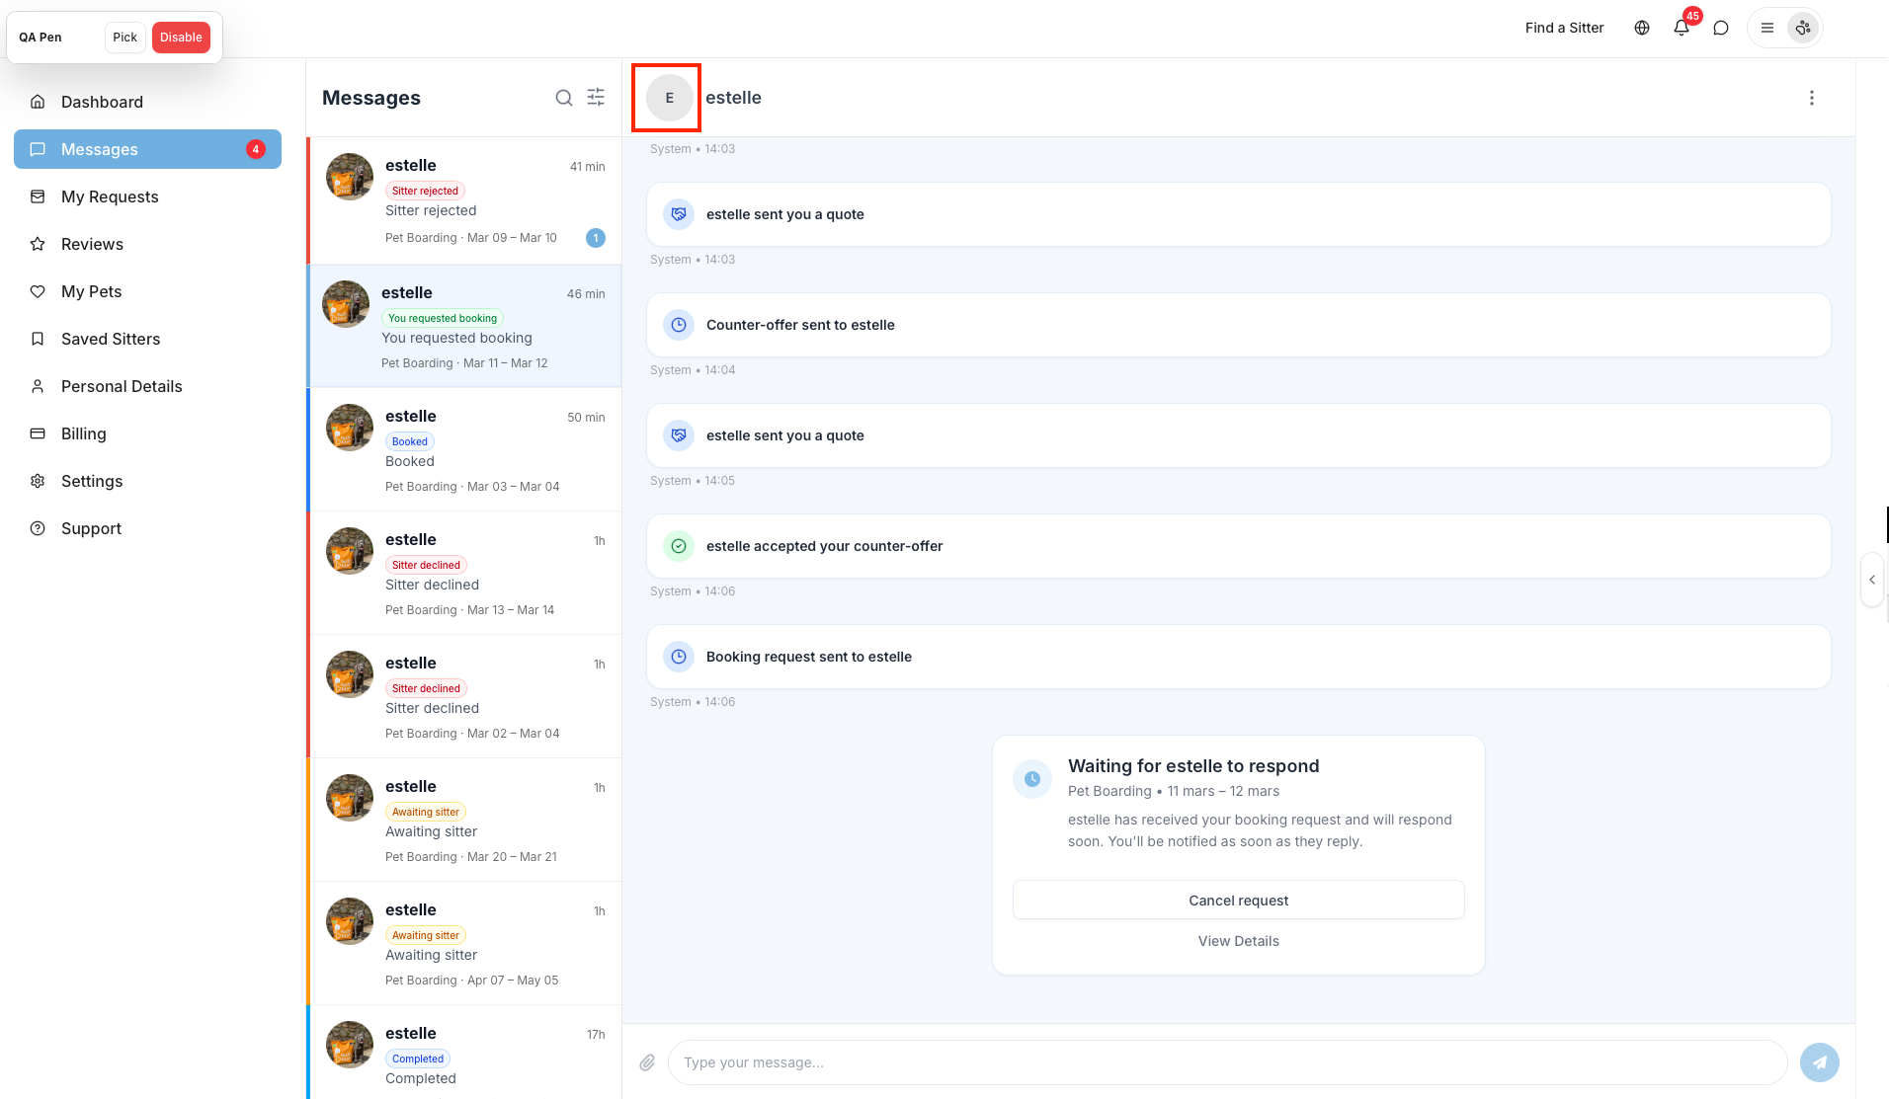
Task: Click the View Details link
Action: [x=1238, y=941]
